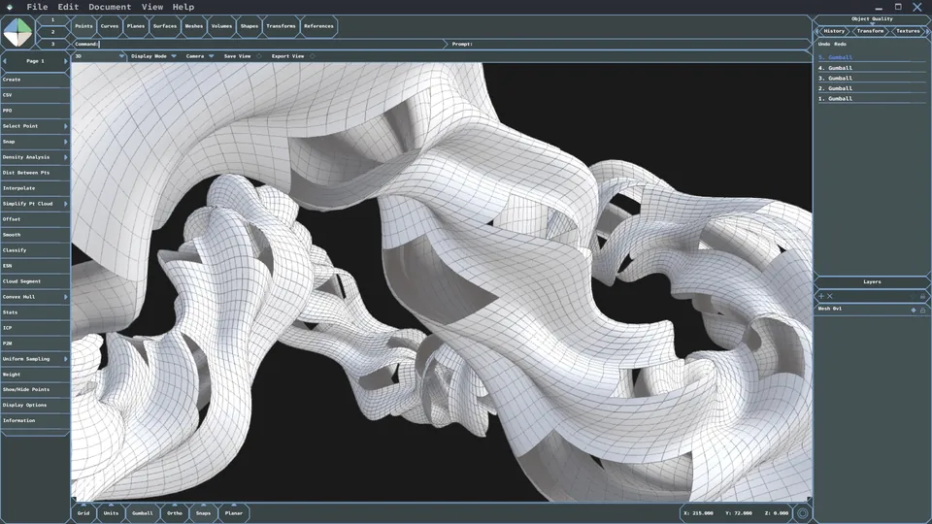932x524 pixels.
Task: Select history entry '2. Gumball'
Action: (872, 88)
